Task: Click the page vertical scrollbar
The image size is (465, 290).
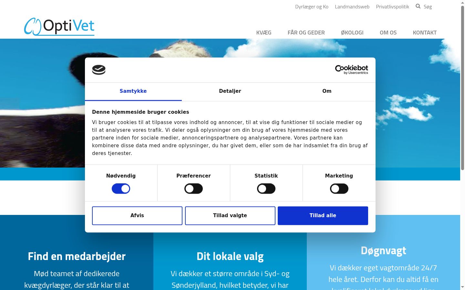Action: pyautogui.click(x=462, y=88)
